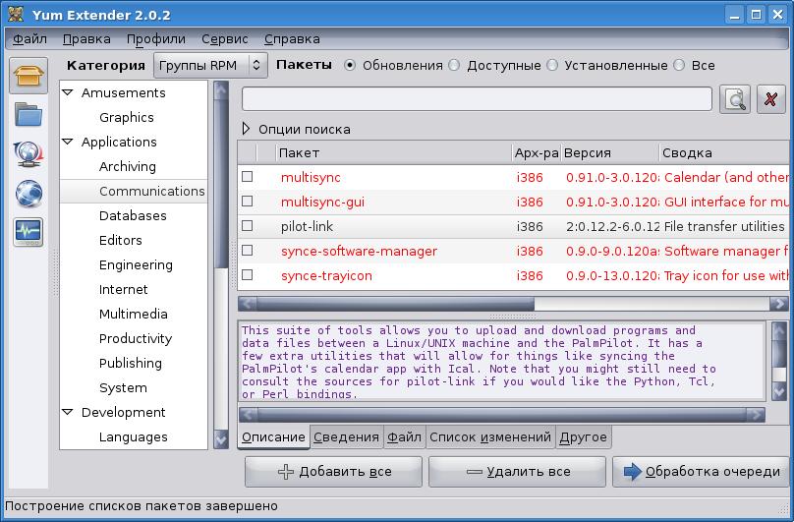794x522 pixels.
Task: Select the Archiving category
Action: point(128,166)
